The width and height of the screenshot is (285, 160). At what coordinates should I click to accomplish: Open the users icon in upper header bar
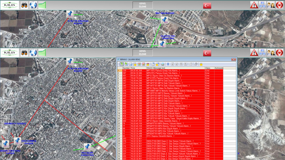[x=271, y=5]
